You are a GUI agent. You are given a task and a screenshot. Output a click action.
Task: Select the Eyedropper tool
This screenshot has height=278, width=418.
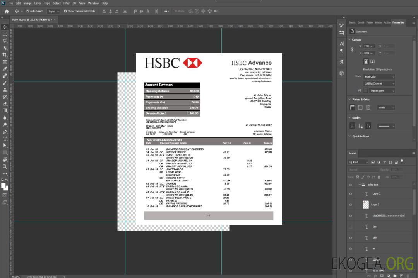[5, 69]
